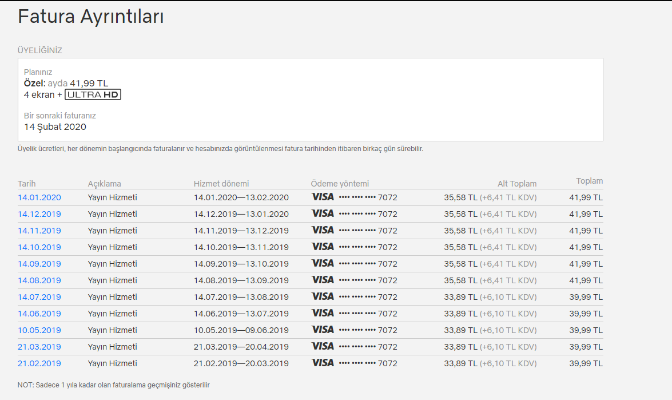Open invoice dated 14.01.2020
The height and width of the screenshot is (400, 672).
coord(39,197)
